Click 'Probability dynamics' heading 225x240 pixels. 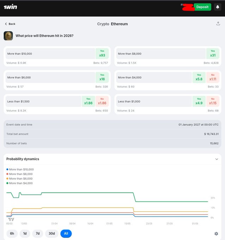tap(23, 159)
